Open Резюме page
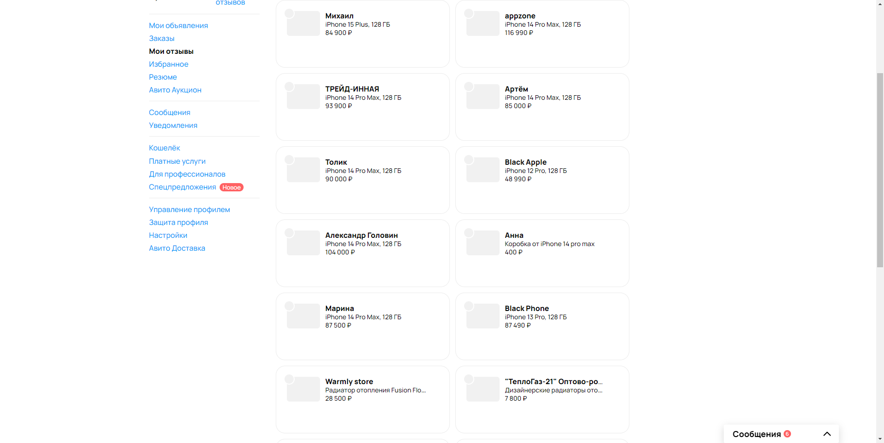 click(163, 77)
